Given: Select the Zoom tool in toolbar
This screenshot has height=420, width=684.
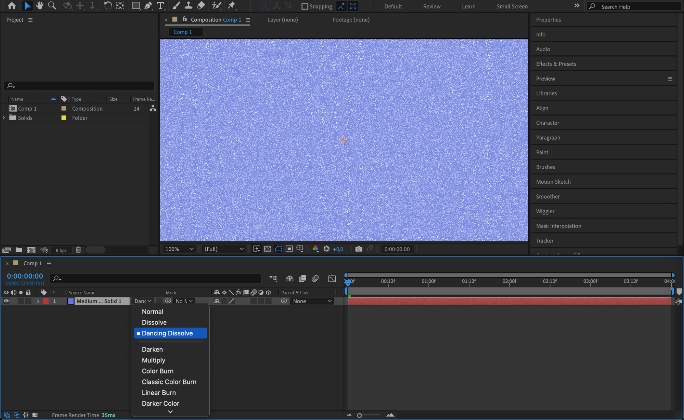Looking at the screenshot, I should coord(52,5).
